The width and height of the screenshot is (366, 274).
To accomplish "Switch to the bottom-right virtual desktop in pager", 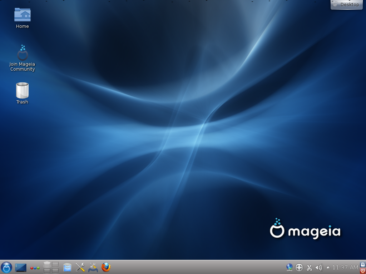I will 55,270.
